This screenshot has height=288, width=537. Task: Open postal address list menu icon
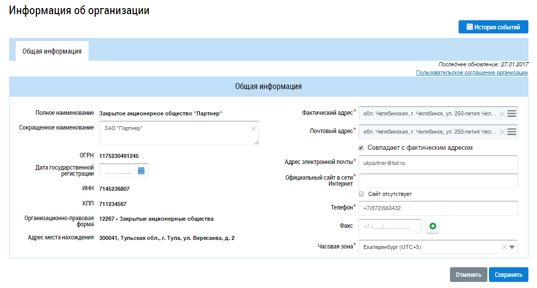[x=512, y=132]
